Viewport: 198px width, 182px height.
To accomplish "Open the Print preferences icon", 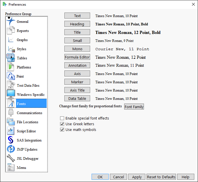I will tap(11, 76).
